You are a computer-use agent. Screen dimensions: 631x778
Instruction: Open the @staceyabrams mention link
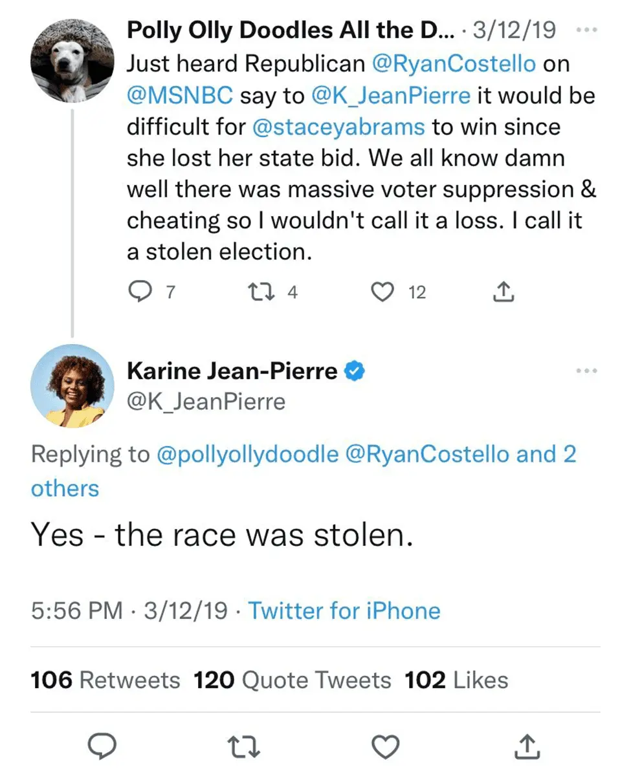coord(338,127)
